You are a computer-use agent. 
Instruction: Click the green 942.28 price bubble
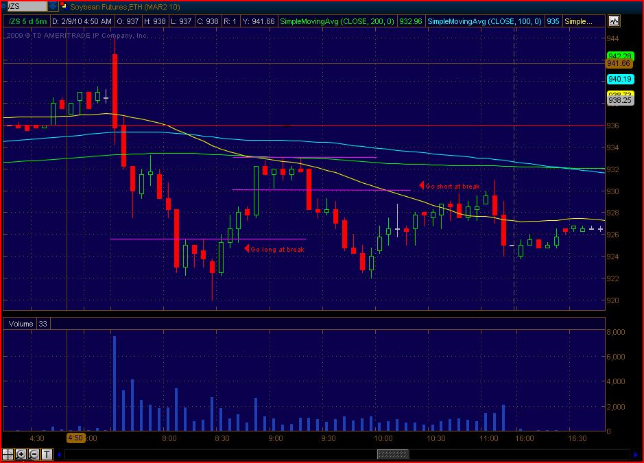coord(620,56)
